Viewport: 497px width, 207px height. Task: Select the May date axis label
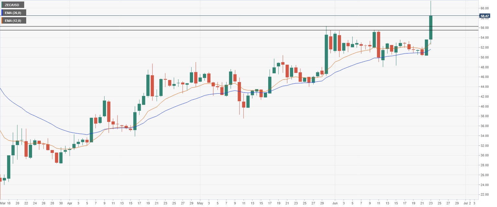tap(200, 203)
